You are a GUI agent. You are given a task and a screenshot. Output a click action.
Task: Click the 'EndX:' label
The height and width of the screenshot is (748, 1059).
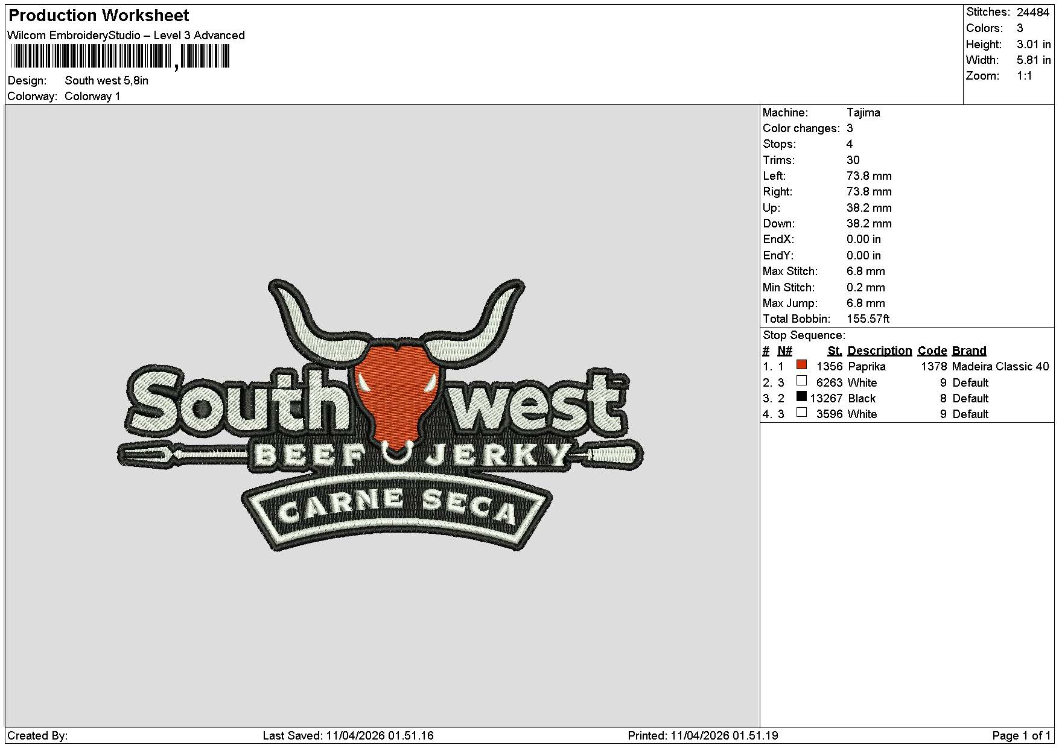pos(778,239)
